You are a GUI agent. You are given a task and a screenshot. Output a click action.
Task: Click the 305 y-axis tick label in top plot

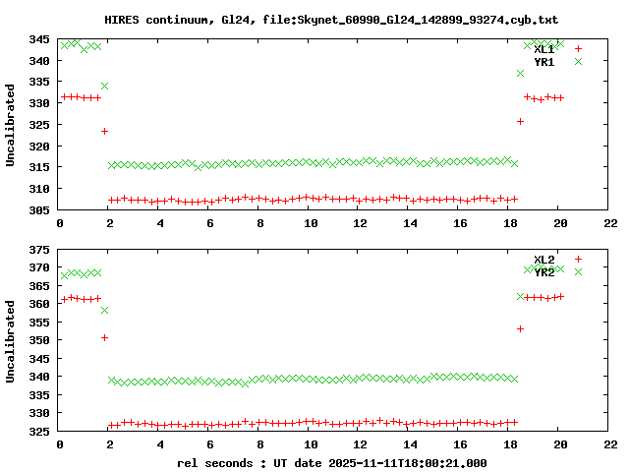[40, 210]
